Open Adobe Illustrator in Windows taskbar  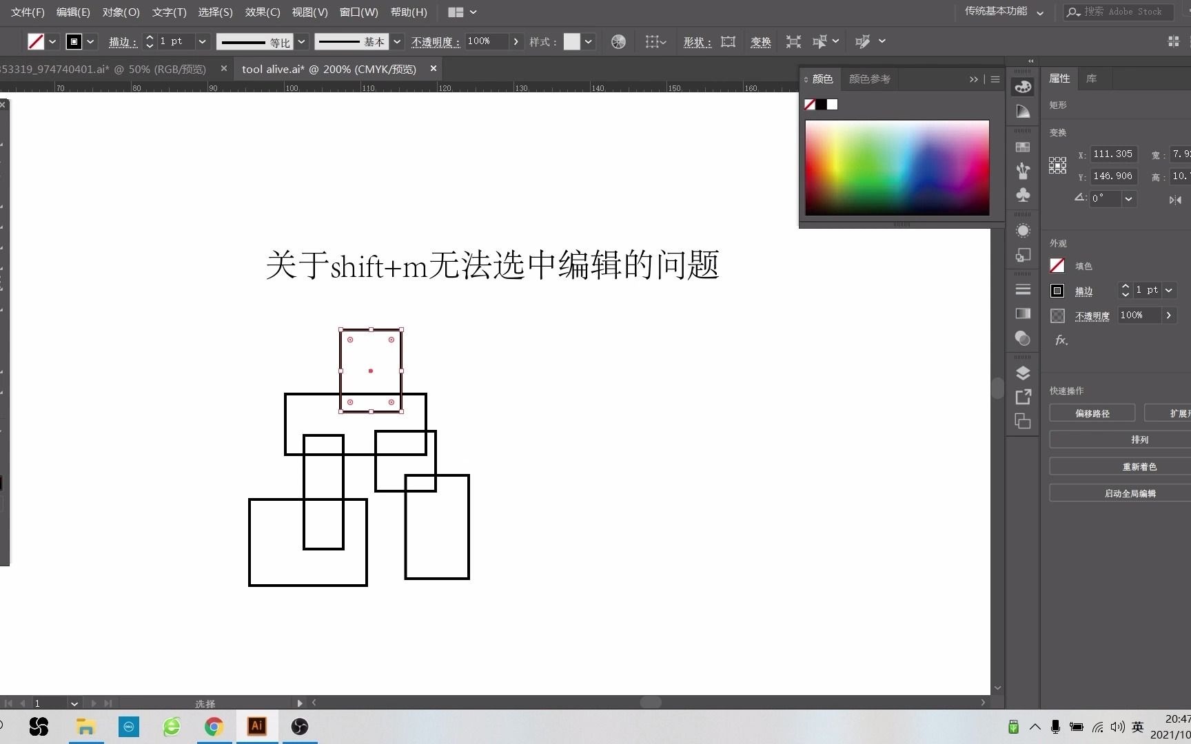click(x=256, y=726)
